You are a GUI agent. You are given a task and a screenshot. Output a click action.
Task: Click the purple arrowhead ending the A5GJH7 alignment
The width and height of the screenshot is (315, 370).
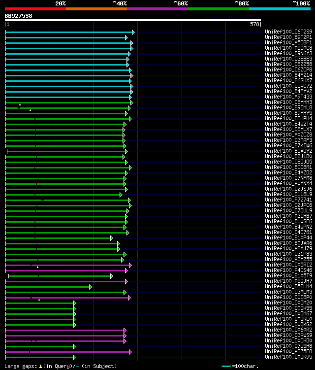click(126, 281)
